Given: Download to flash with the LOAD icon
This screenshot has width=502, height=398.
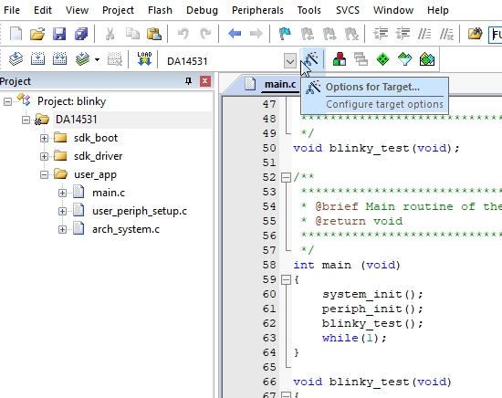Looking at the screenshot, I should click(144, 59).
